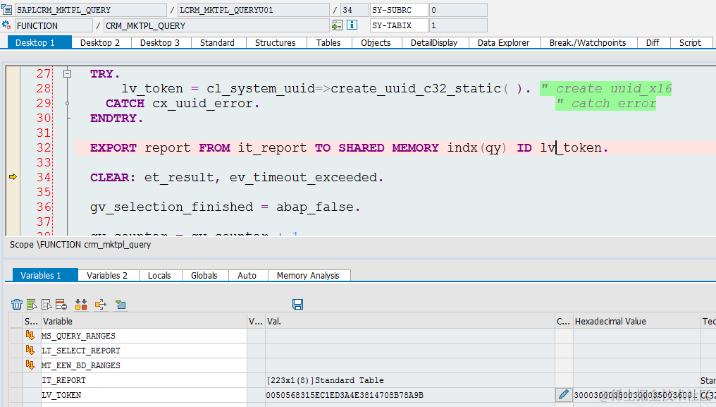Screen dimensions: 716x407
Task: Click the lv_token variable on line 32
Action: 571,147
